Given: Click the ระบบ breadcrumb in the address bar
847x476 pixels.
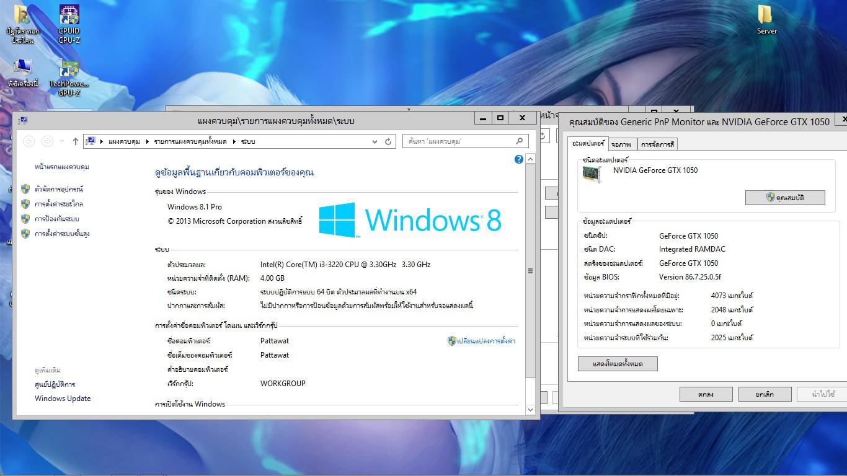Looking at the screenshot, I should [x=248, y=141].
